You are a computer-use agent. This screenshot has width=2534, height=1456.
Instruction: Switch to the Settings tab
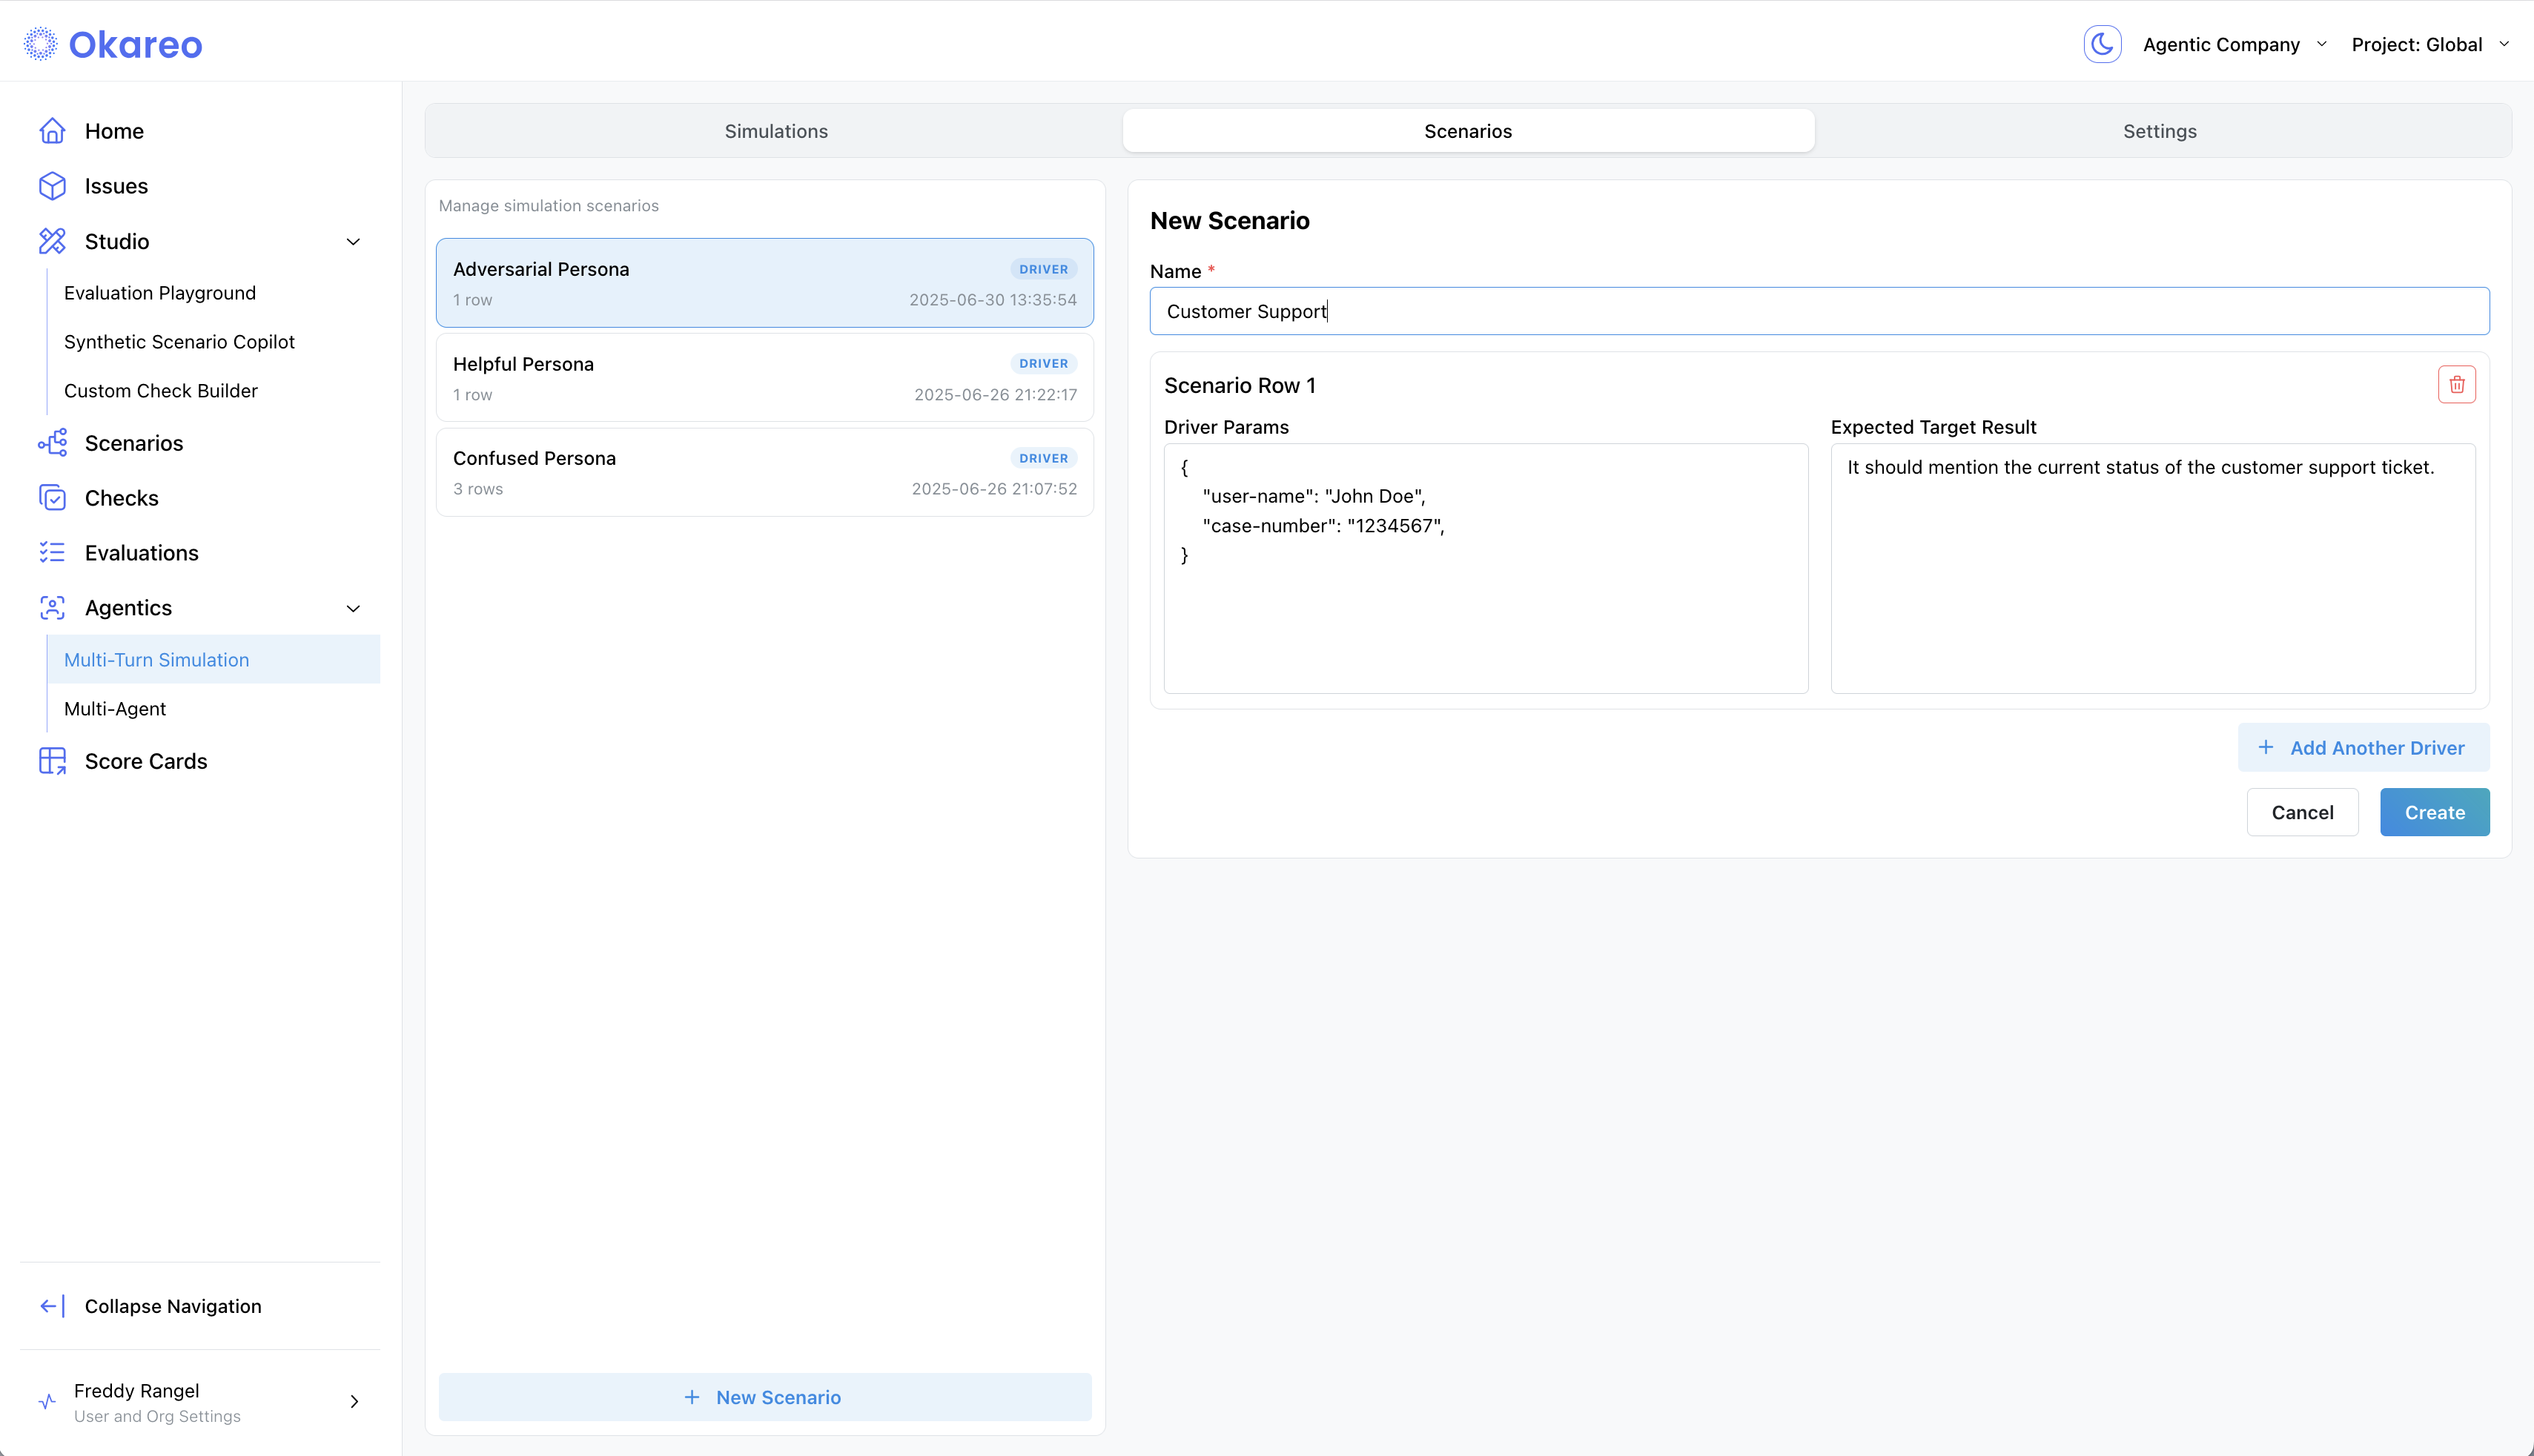pos(2160,131)
